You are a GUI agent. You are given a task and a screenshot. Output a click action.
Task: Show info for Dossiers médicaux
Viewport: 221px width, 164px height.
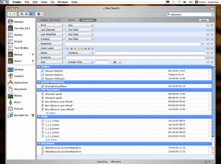tap(209, 78)
